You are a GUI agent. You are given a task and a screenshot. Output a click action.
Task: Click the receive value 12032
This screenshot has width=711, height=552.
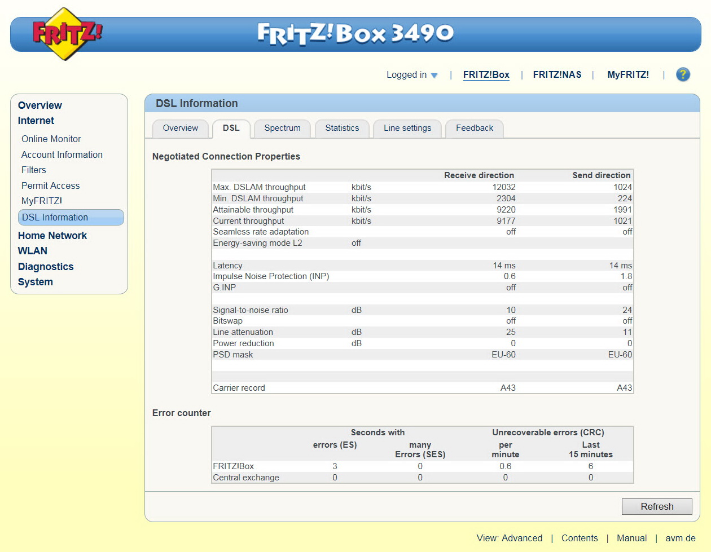[504, 187]
